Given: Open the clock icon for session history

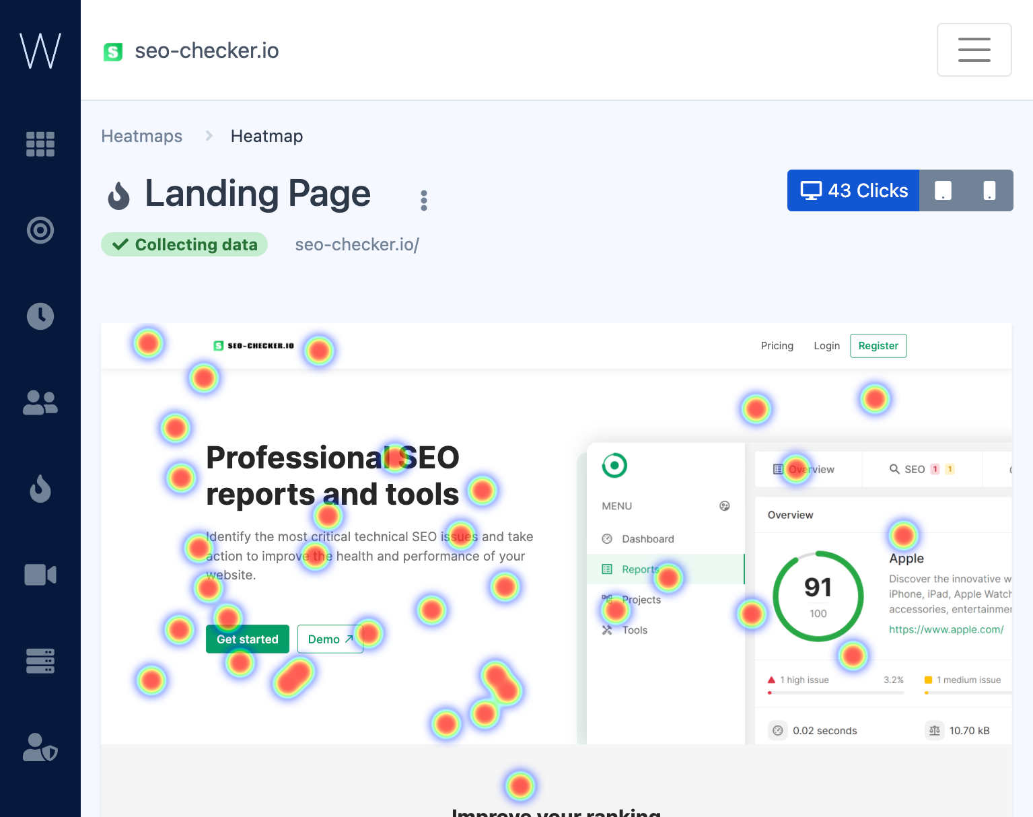Looking at the screenshot, I should (x=40, y=316).
